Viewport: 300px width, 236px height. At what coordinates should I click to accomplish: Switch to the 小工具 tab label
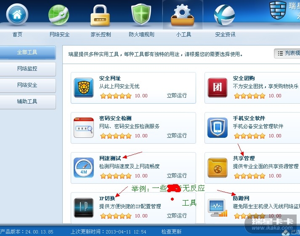pyautogui.click(x=183, y=35)
